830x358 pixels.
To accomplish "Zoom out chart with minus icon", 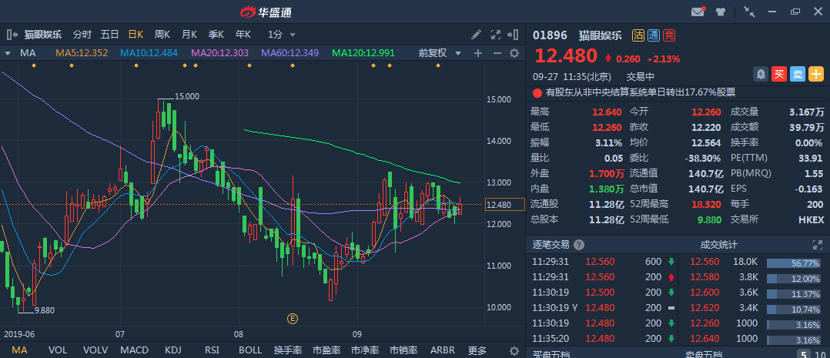I will coord(497,53).
